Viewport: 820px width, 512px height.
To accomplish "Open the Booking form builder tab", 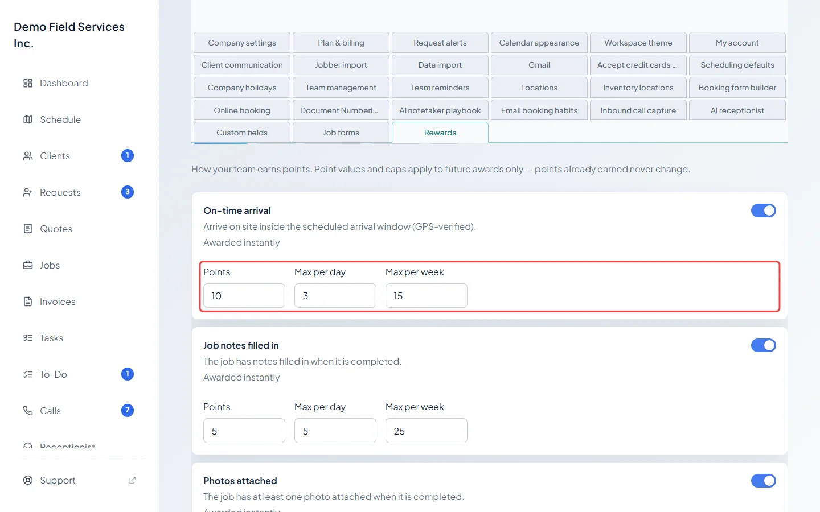I will pyautogui.click(x=737, y=88).
